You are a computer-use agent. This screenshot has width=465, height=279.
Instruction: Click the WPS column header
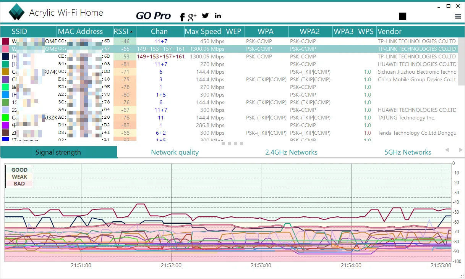366,31
